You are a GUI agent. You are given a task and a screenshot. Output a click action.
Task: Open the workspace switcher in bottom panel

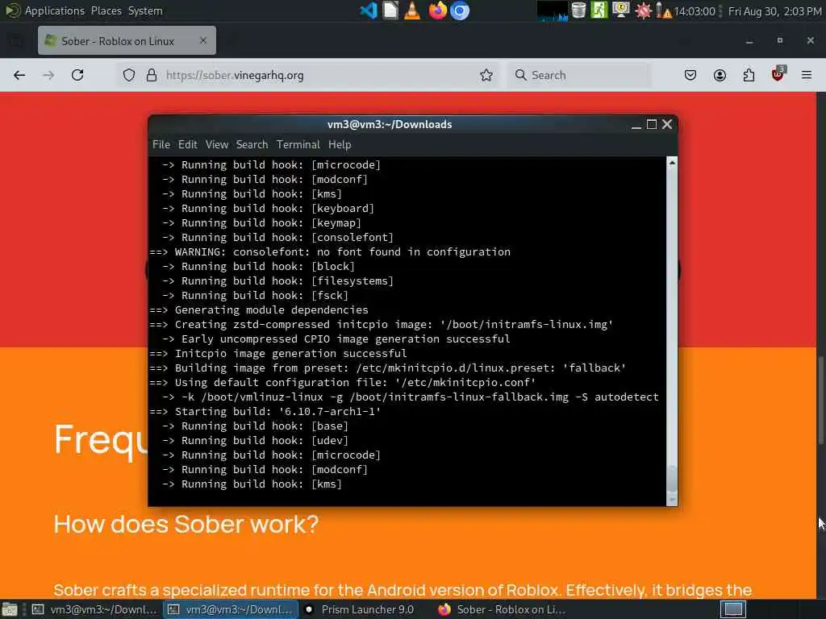pos(733,609)
